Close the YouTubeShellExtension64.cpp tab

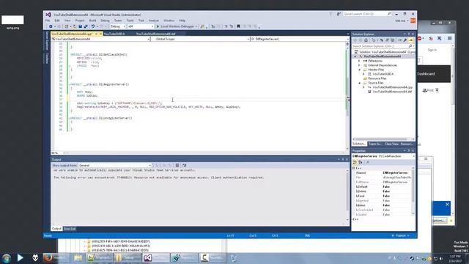coord(101,34)
